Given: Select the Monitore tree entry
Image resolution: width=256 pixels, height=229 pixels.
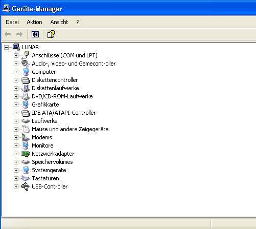Looking at the screenshot, I should [x=42, y=145].
